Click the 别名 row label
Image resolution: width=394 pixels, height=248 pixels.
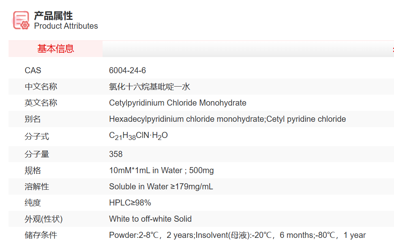tap(32, 119)
